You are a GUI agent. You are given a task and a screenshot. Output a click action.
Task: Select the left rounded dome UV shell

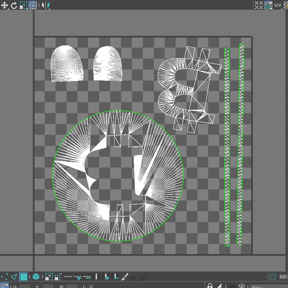[67, 63]
